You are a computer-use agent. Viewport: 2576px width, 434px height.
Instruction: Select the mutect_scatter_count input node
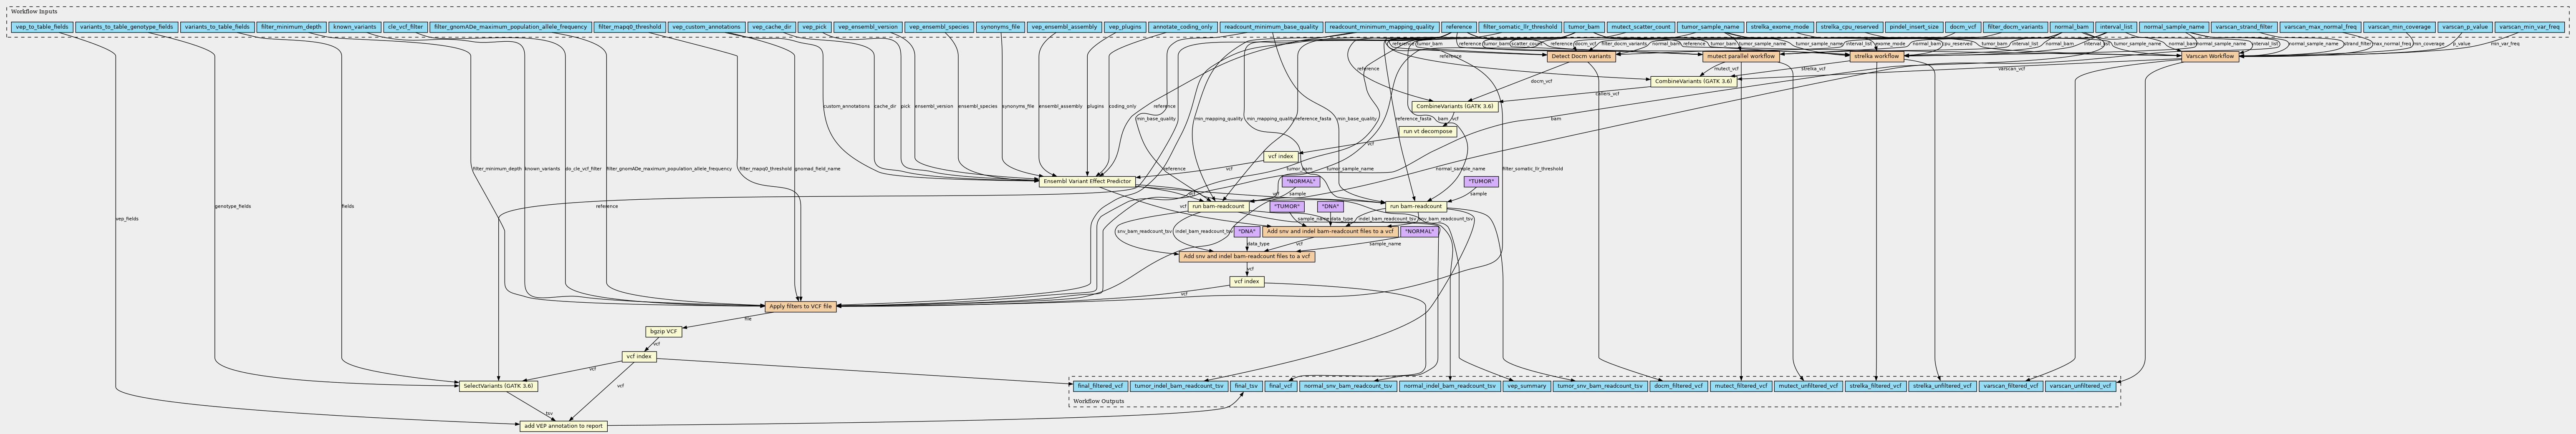coord(1641,27)
